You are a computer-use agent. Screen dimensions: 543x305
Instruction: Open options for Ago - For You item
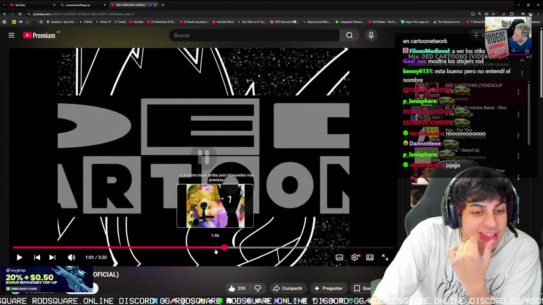pyautogui.click(x=518, y=136)
